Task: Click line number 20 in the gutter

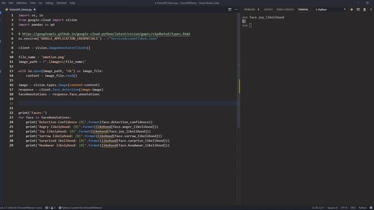Action: tap(12, 103)
